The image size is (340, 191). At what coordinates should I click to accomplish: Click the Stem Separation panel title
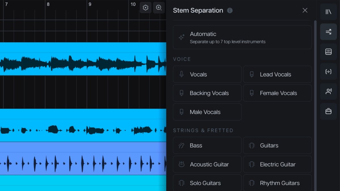(198, 10)
